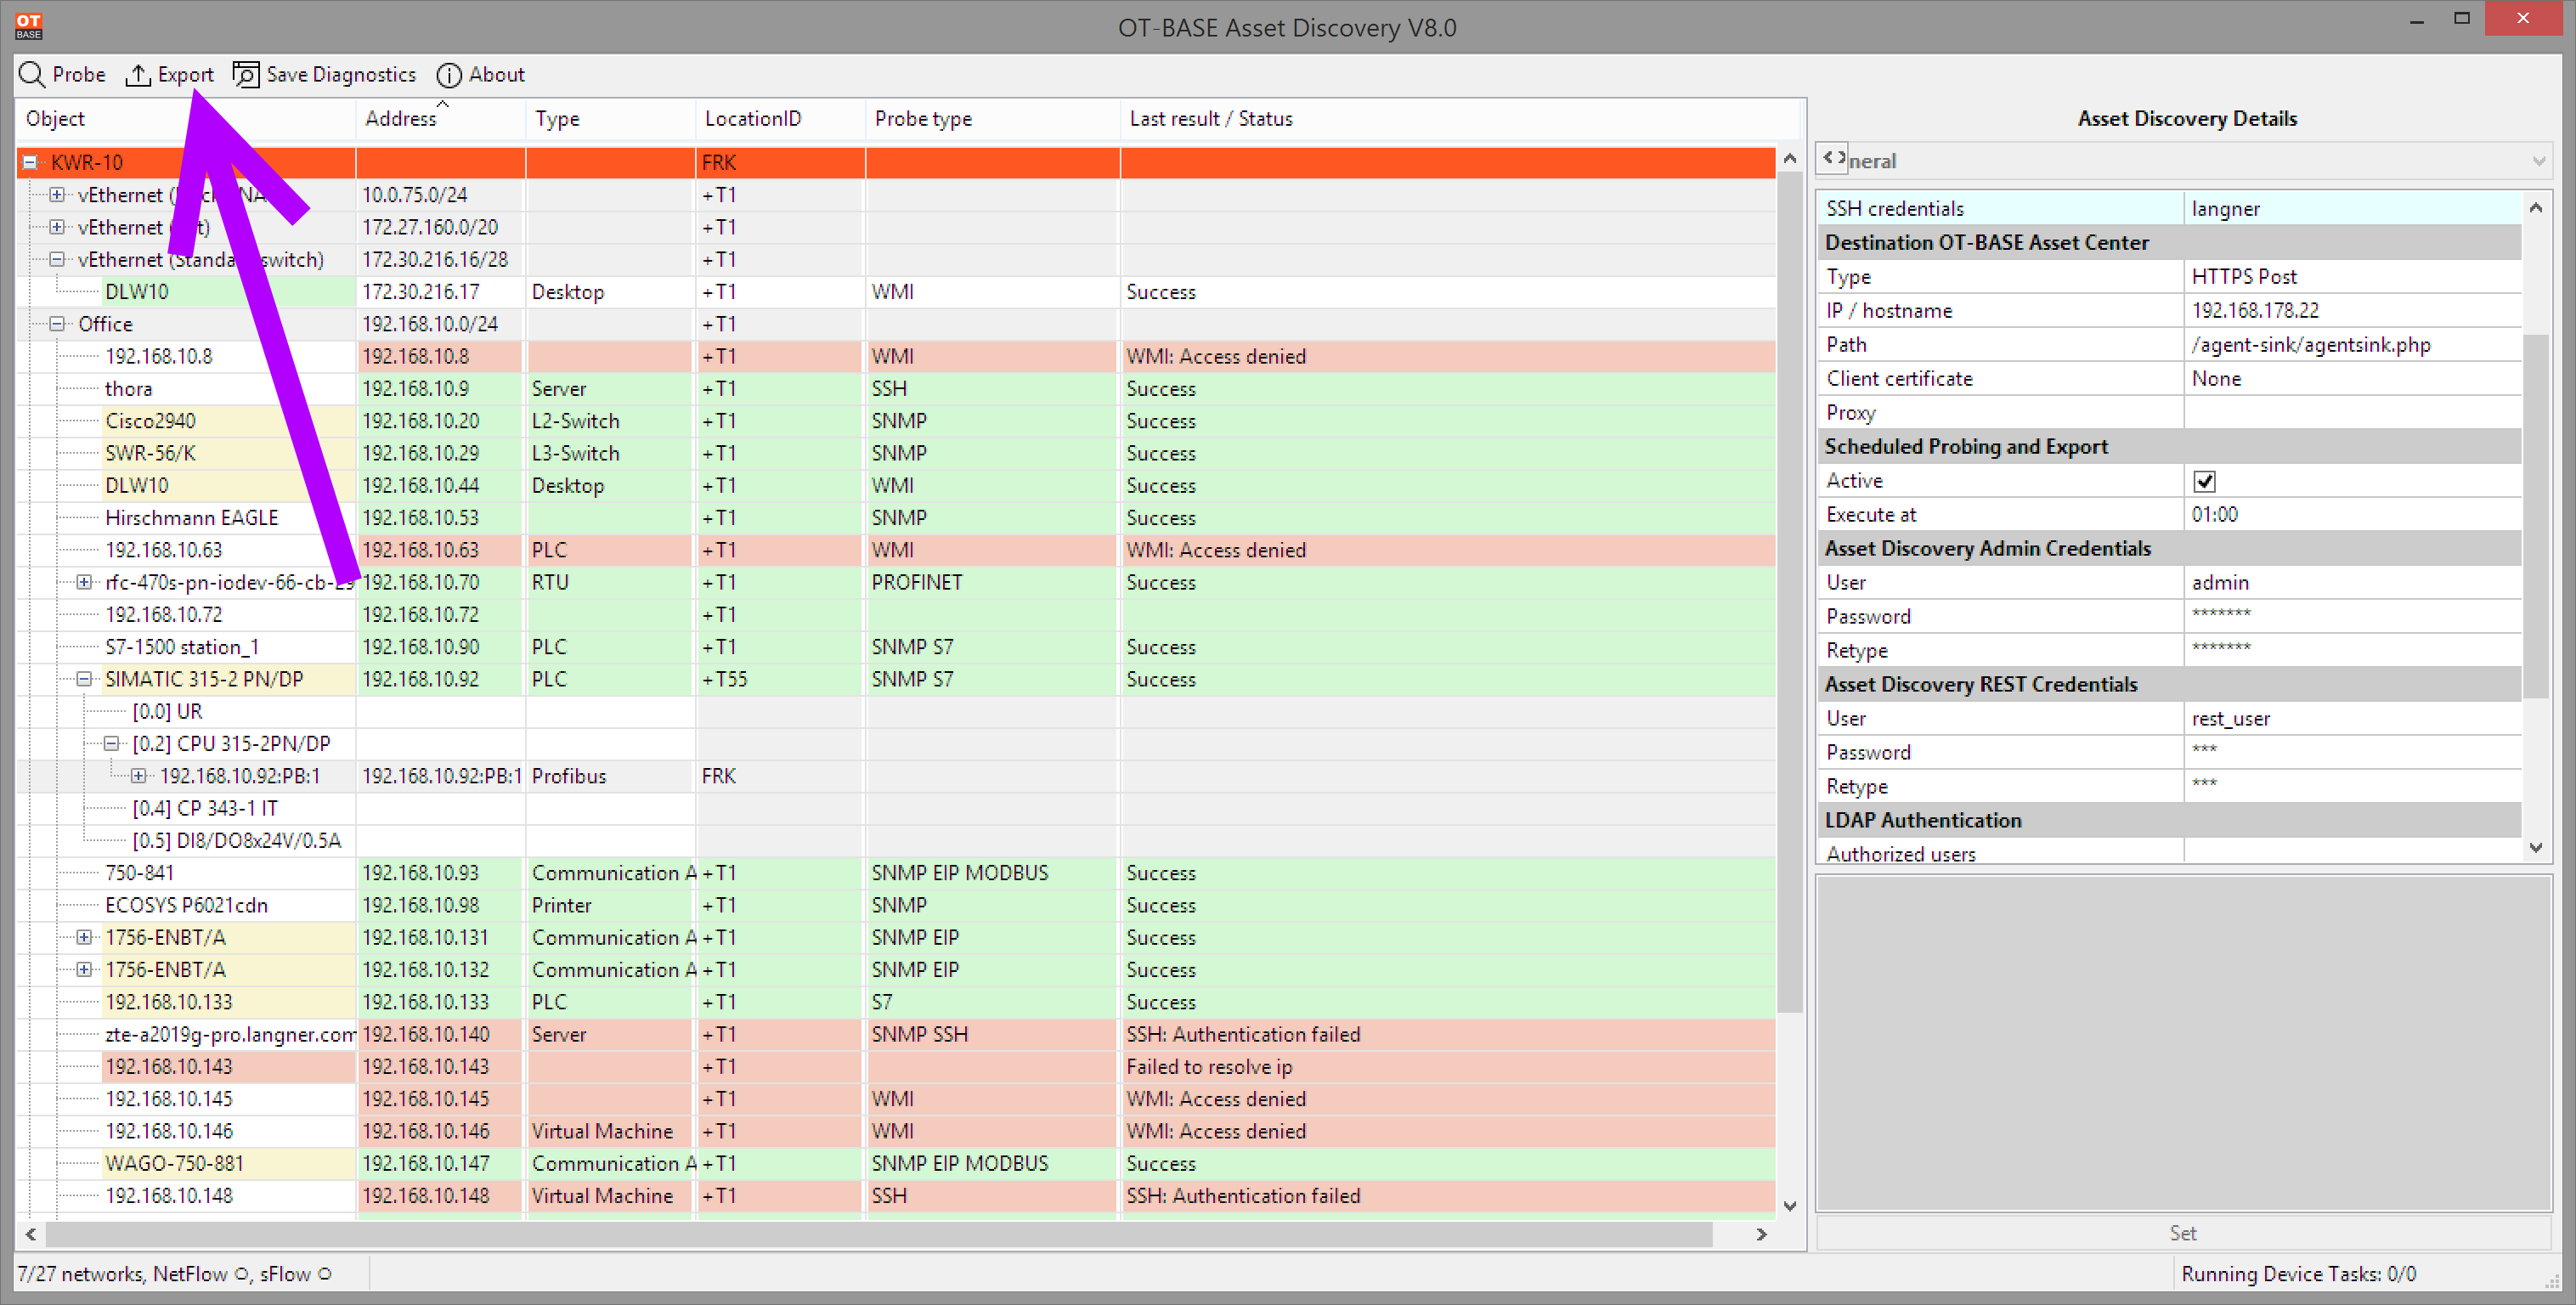Screen dimensions: 2576x1305
Task: Expand the vEthernet 10.0.75.0/24 node
Action: click(x=57, y=195)
